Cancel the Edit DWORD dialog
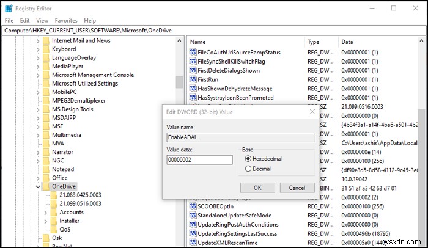The width and height of the screenshot is (428, 248). pyautogui.click(x=297, y=188)
